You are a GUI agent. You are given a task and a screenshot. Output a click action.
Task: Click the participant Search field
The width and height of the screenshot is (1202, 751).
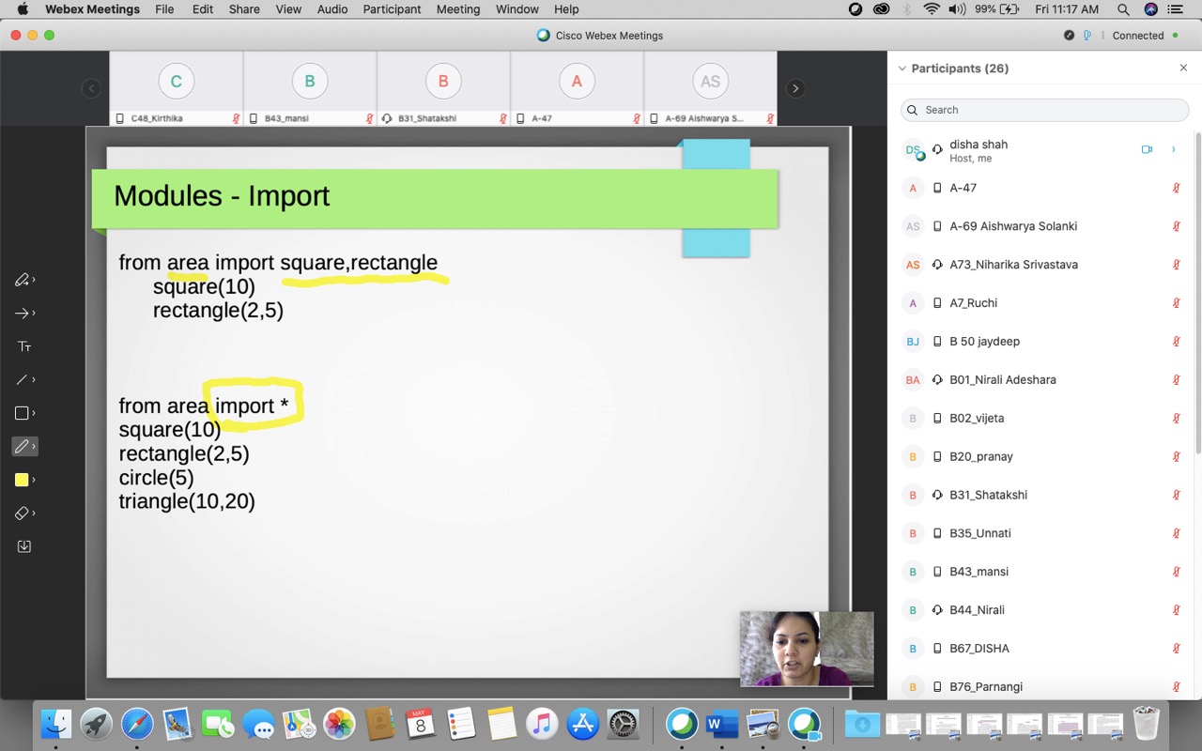tap(1044, 110)
